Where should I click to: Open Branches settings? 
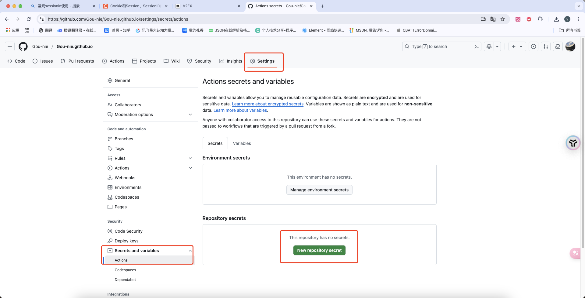click(150, 139)
